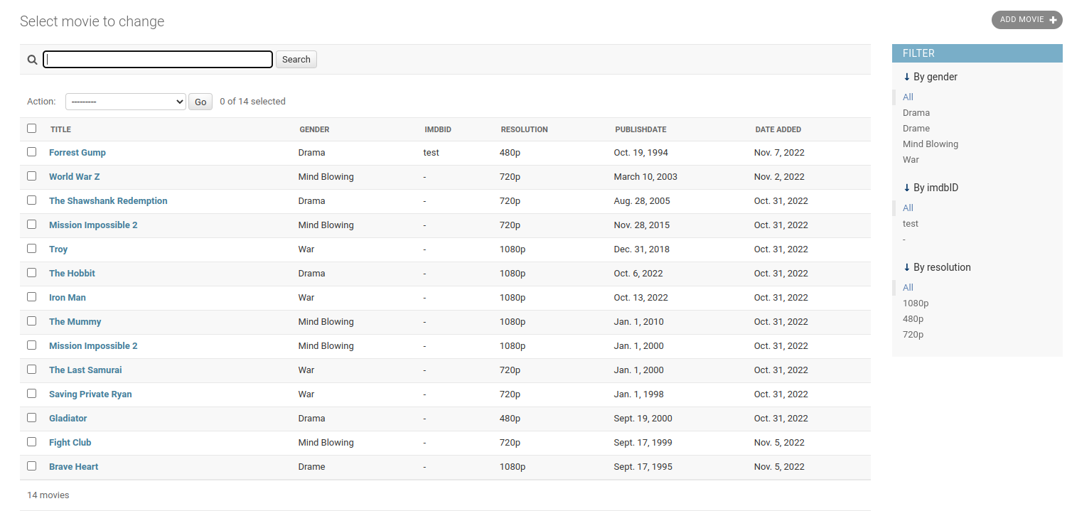The height and width of the screenshot is (511, 1067).
Task: Filter resolution by 480p
Action: click(913, 319)
